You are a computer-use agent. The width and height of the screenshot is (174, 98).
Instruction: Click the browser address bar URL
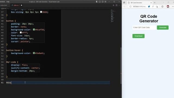click(139, 7)
